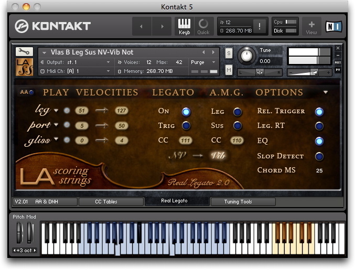The image size is (355, 270).
Task: Shift keyboard octave down arrow
Action: 14,250
